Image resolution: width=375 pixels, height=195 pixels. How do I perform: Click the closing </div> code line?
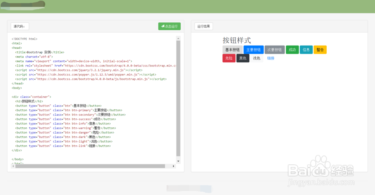[17, 151]
